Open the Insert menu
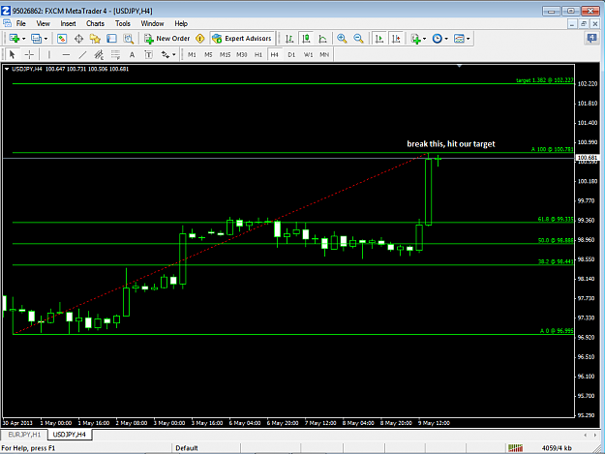The image size is (605, 454). 68,23
